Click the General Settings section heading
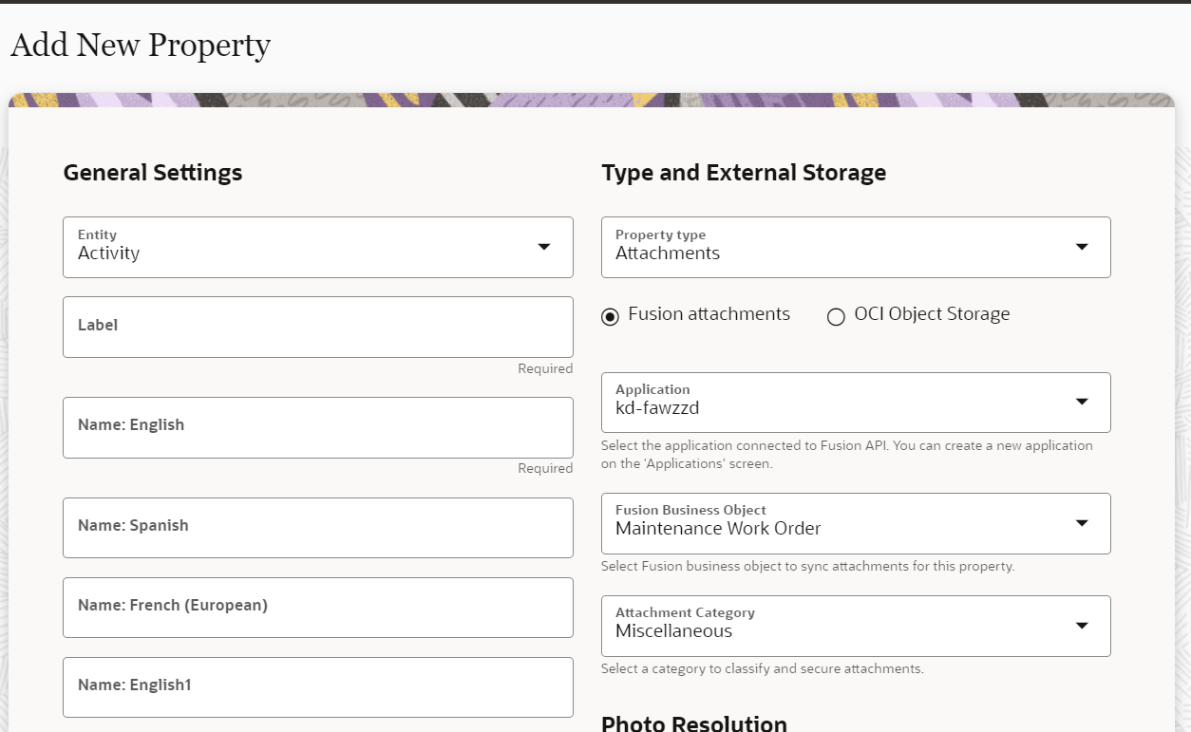 153,173
